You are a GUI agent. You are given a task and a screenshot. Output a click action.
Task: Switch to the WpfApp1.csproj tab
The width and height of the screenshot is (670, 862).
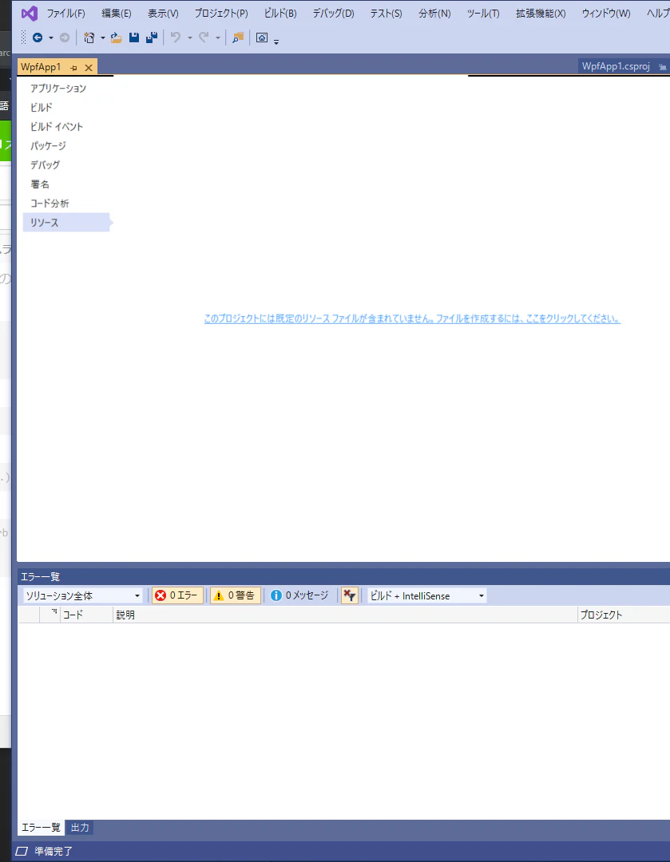click(x=616, y=66)
